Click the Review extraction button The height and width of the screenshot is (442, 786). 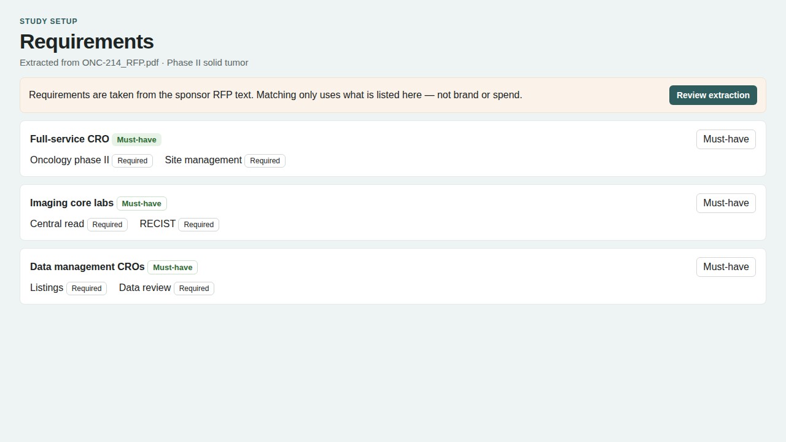(713, 95)
